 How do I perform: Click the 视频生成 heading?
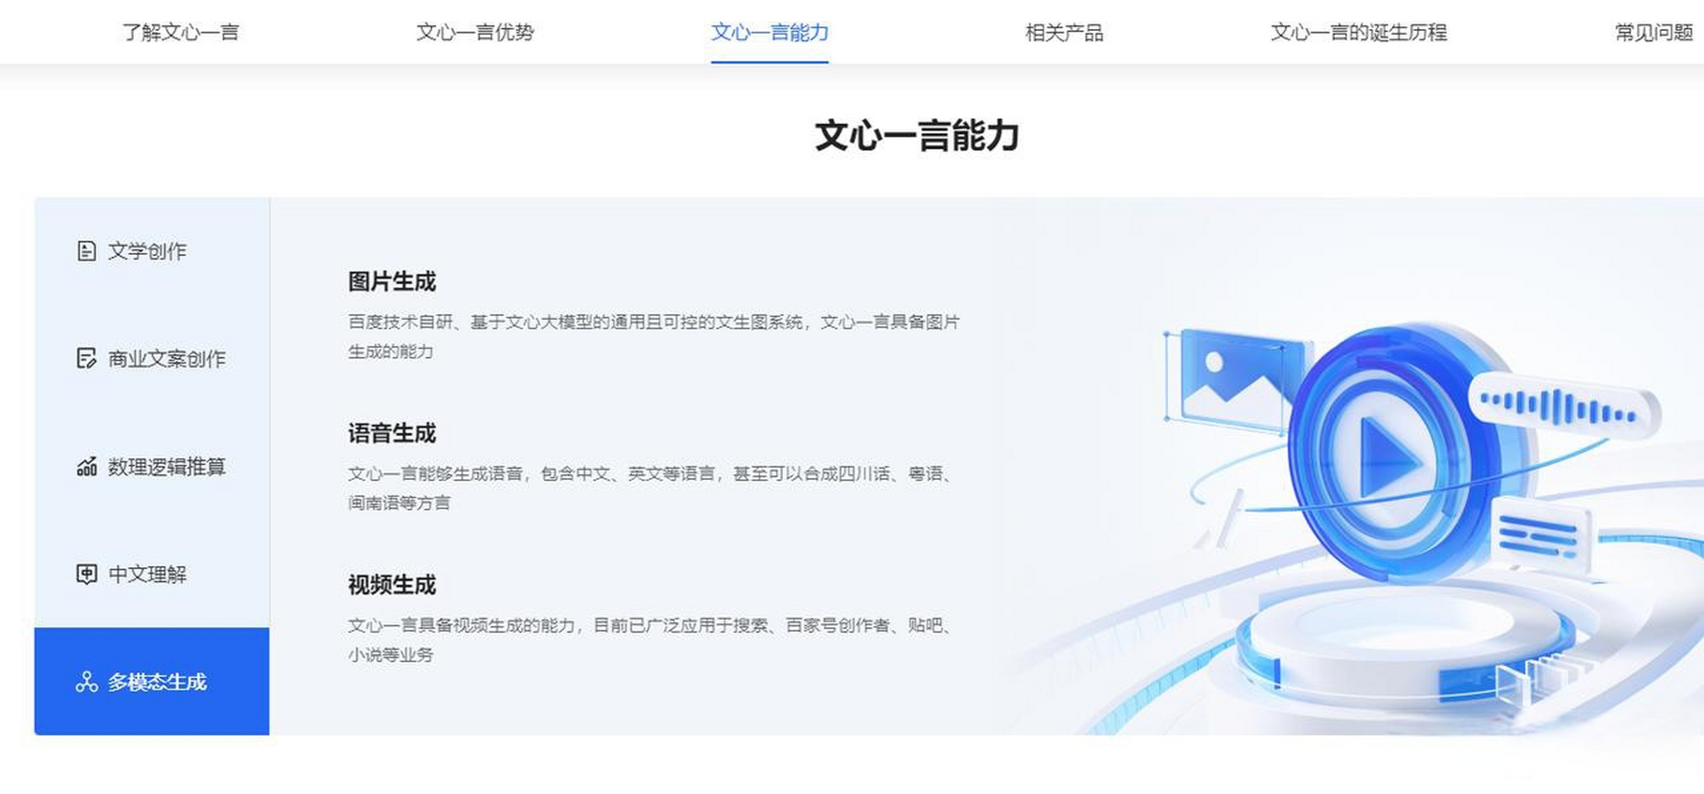pyautogui.click(x=392, y=585)
